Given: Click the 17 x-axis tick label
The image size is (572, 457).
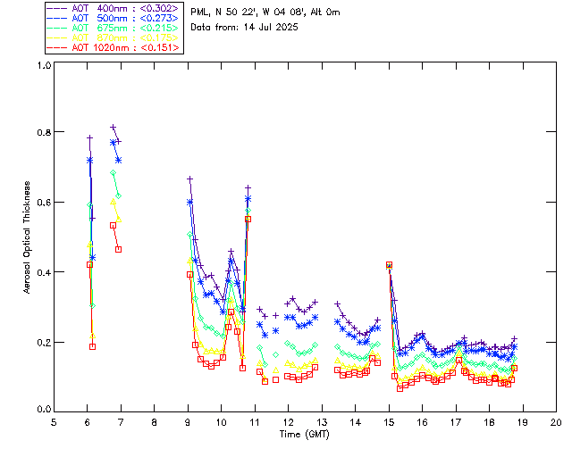Looking at the screenshot, I should tap(456, 423).
